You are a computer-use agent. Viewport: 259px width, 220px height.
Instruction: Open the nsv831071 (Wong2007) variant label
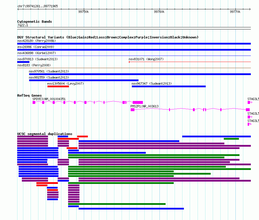(x=146, y=59)
